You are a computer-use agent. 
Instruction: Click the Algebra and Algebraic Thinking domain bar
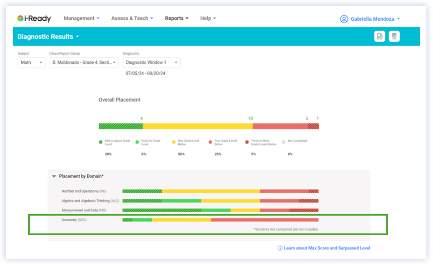click(220, 201)
